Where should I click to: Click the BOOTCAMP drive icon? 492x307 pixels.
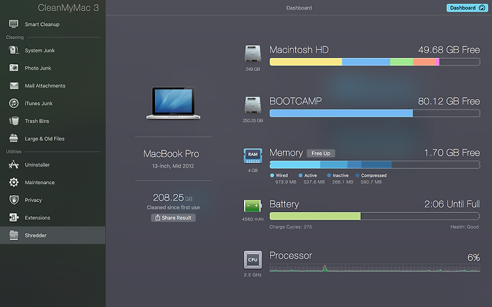click(x=253, y=105)
